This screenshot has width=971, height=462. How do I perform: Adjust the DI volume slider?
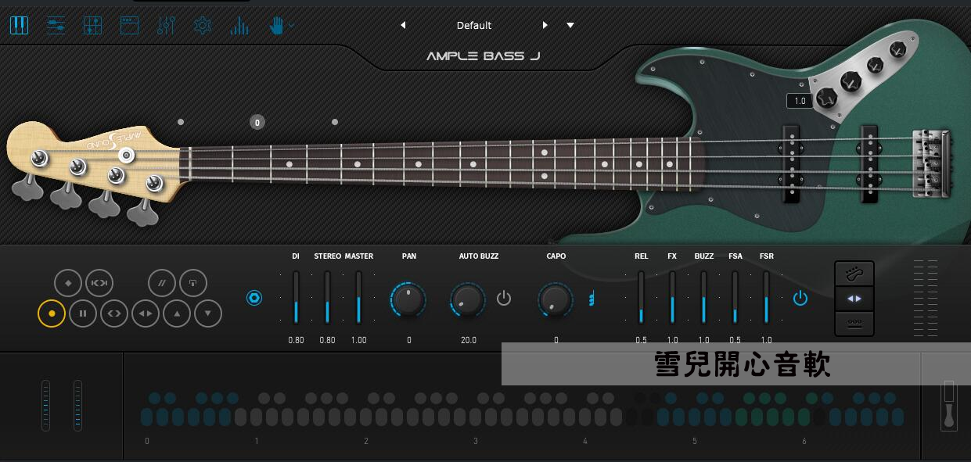[x=297, y=297]
